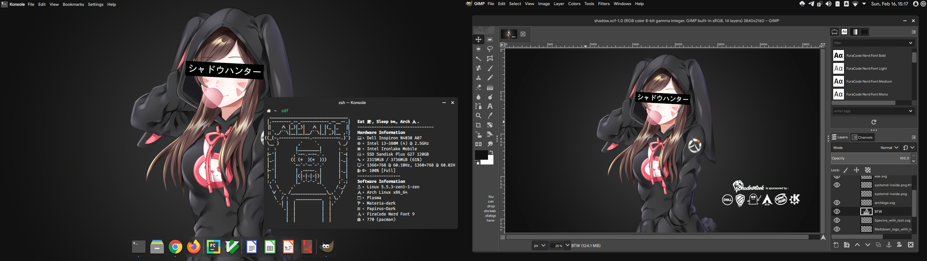This screenshot has width=927, height=261.
Task: Open the enter tags dropdown arrow
Action: (911, 111)
